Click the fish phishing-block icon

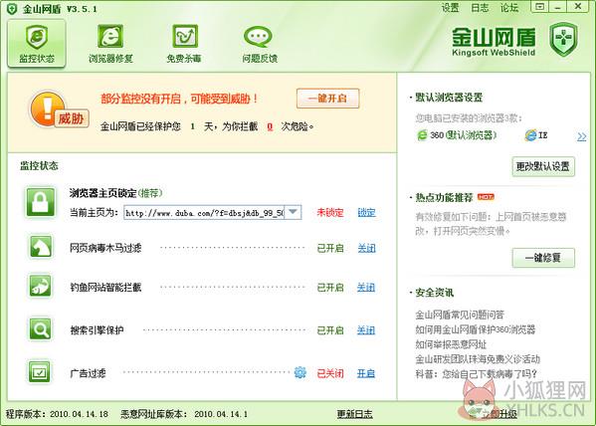click(40, 286)
